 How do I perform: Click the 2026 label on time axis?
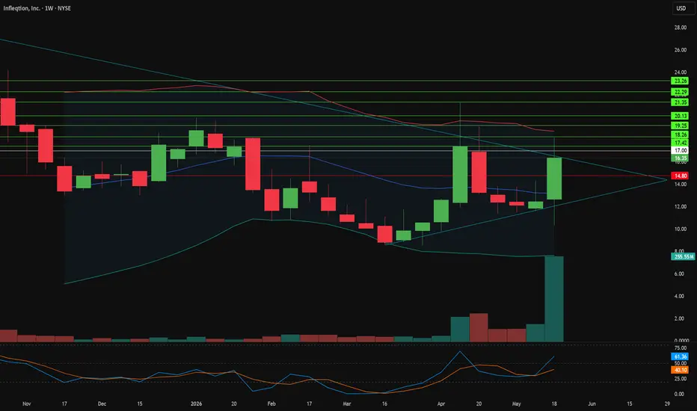click(196, 404)
